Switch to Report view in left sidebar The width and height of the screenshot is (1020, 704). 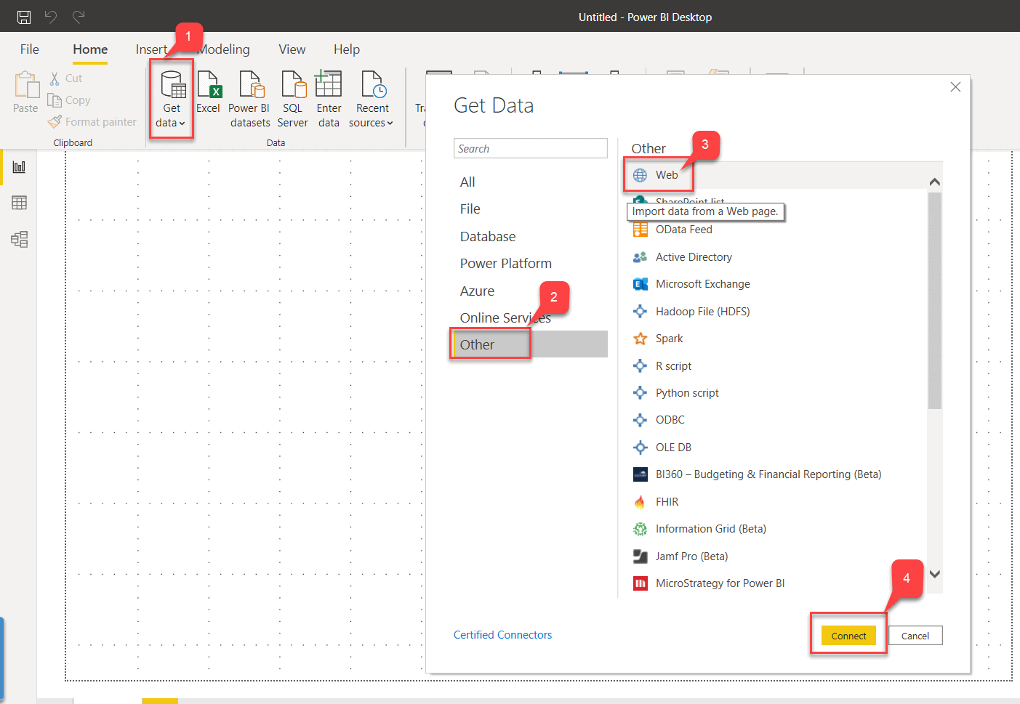pos(20,167)
